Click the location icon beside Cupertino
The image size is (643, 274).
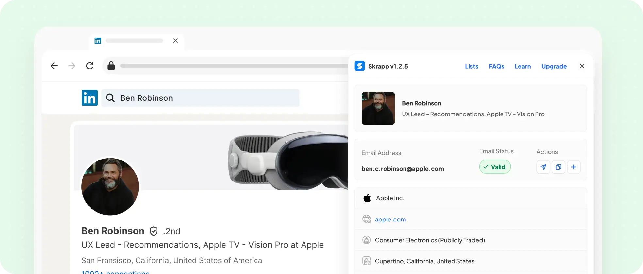(367, 261)
